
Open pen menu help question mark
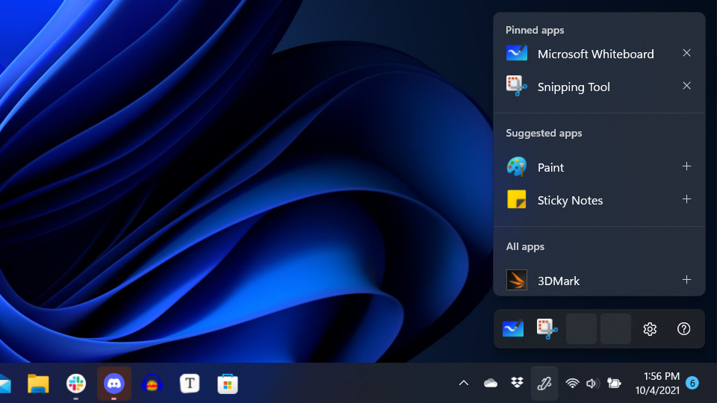point(683,329)
